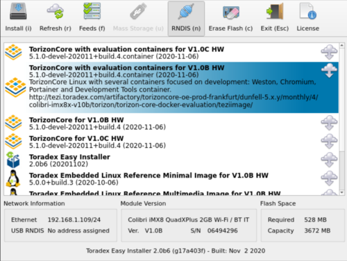Click cloud download icon for Toradex Easy Installer
Screen dimensions: 347x261
point(329,160)
